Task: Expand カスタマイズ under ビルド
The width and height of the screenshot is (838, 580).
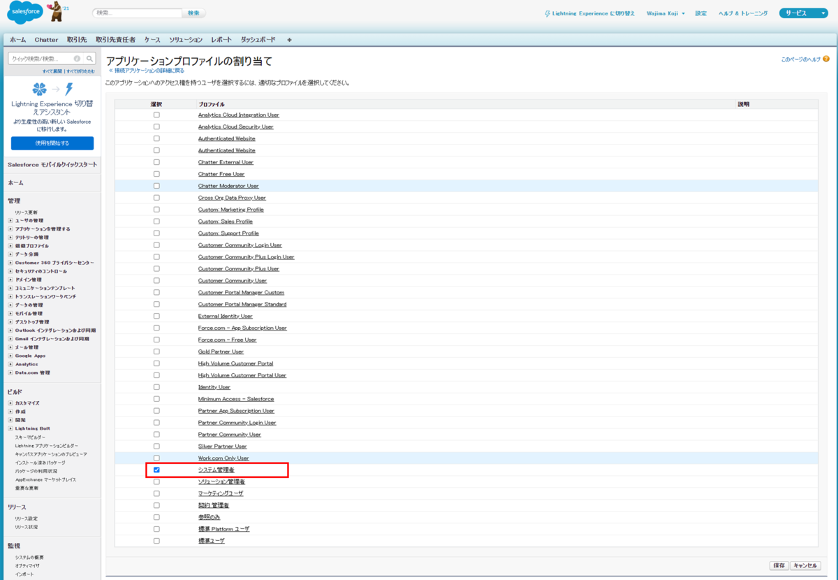Action: click(x=10, y=403)
